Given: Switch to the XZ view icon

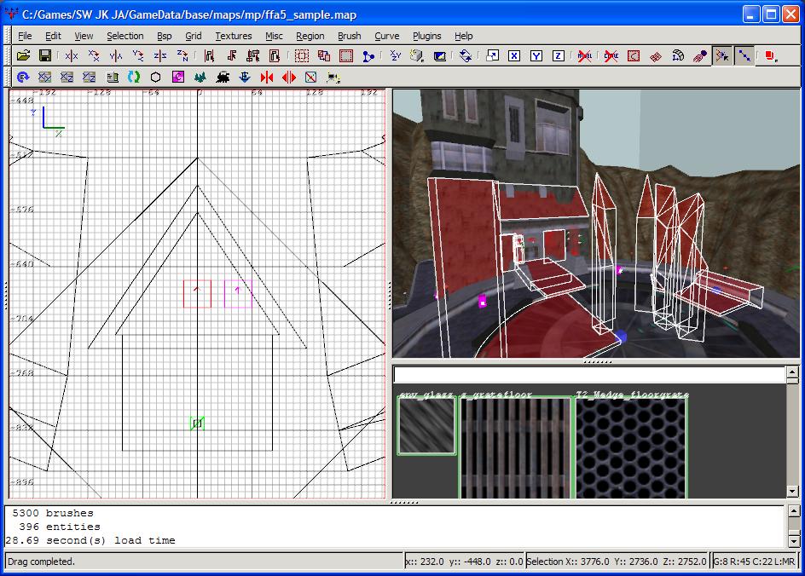Looking at the screenshot, I should 67,78.
